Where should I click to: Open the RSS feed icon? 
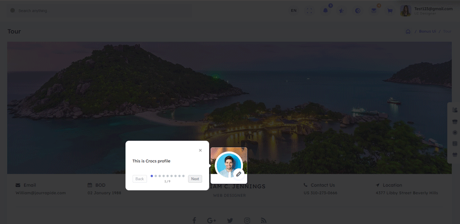coord(264,220)
